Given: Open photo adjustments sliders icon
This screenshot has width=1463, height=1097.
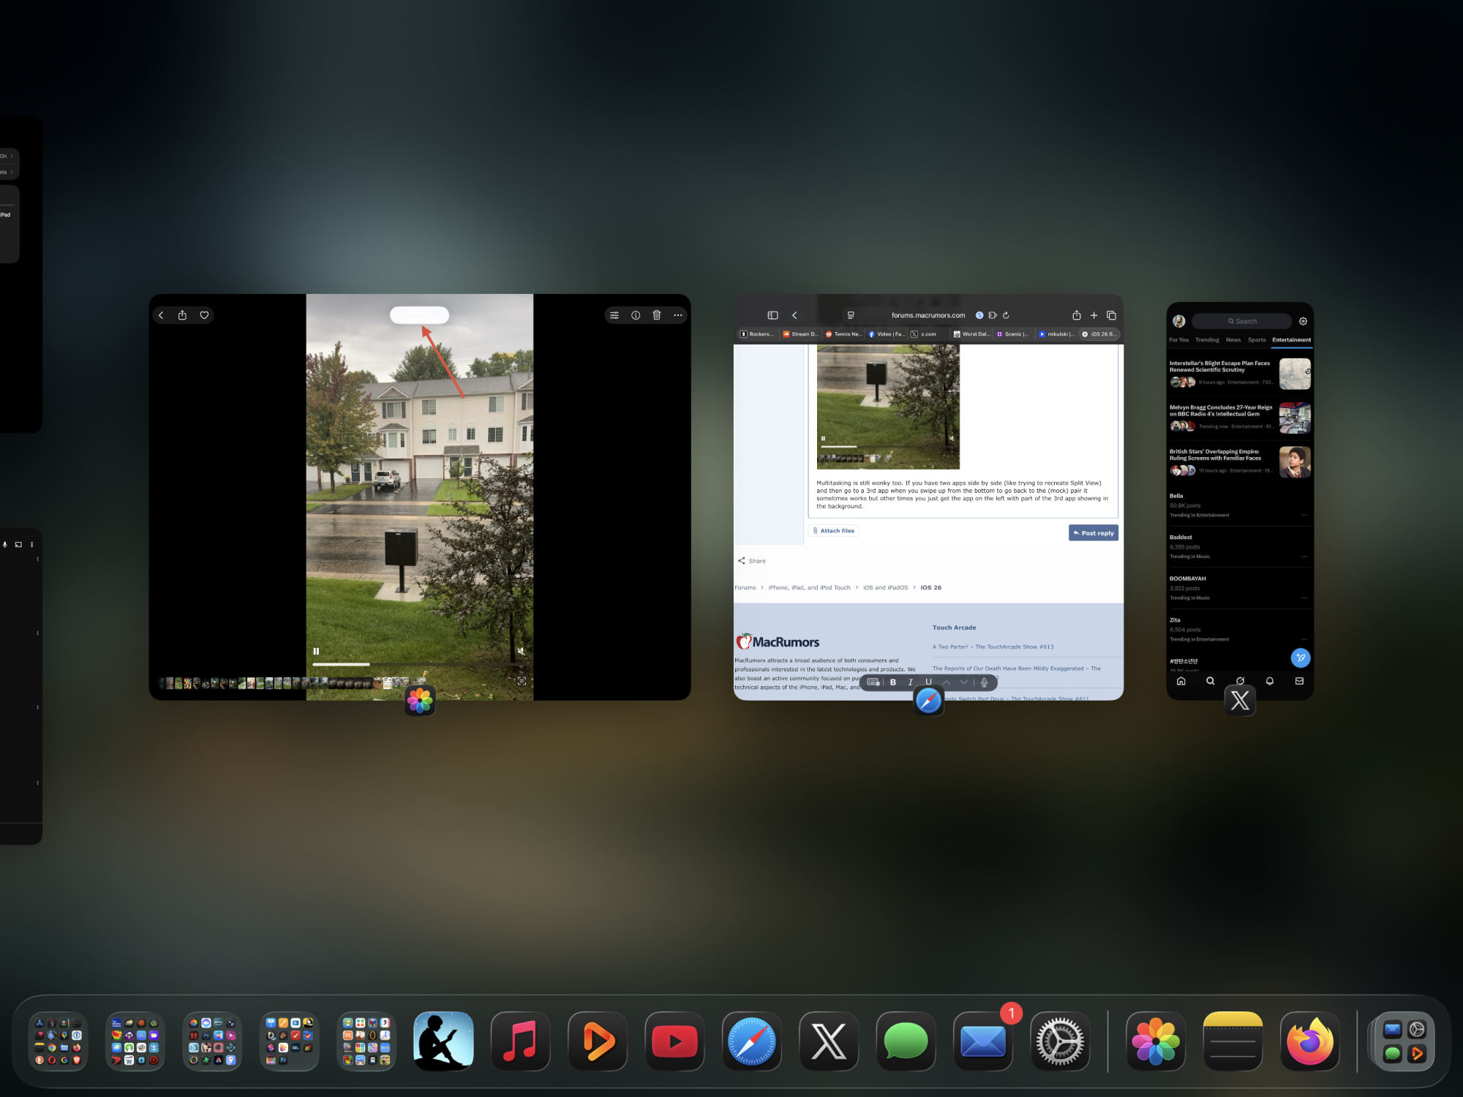Looking at the screenshot, I should (x=614, y=315).
